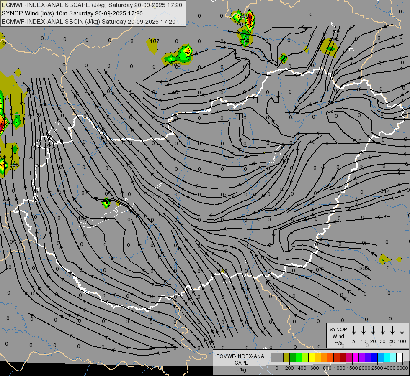410x376 pixels.
Task: Click the 432 CAPE value on map
Action: (83, 218)
